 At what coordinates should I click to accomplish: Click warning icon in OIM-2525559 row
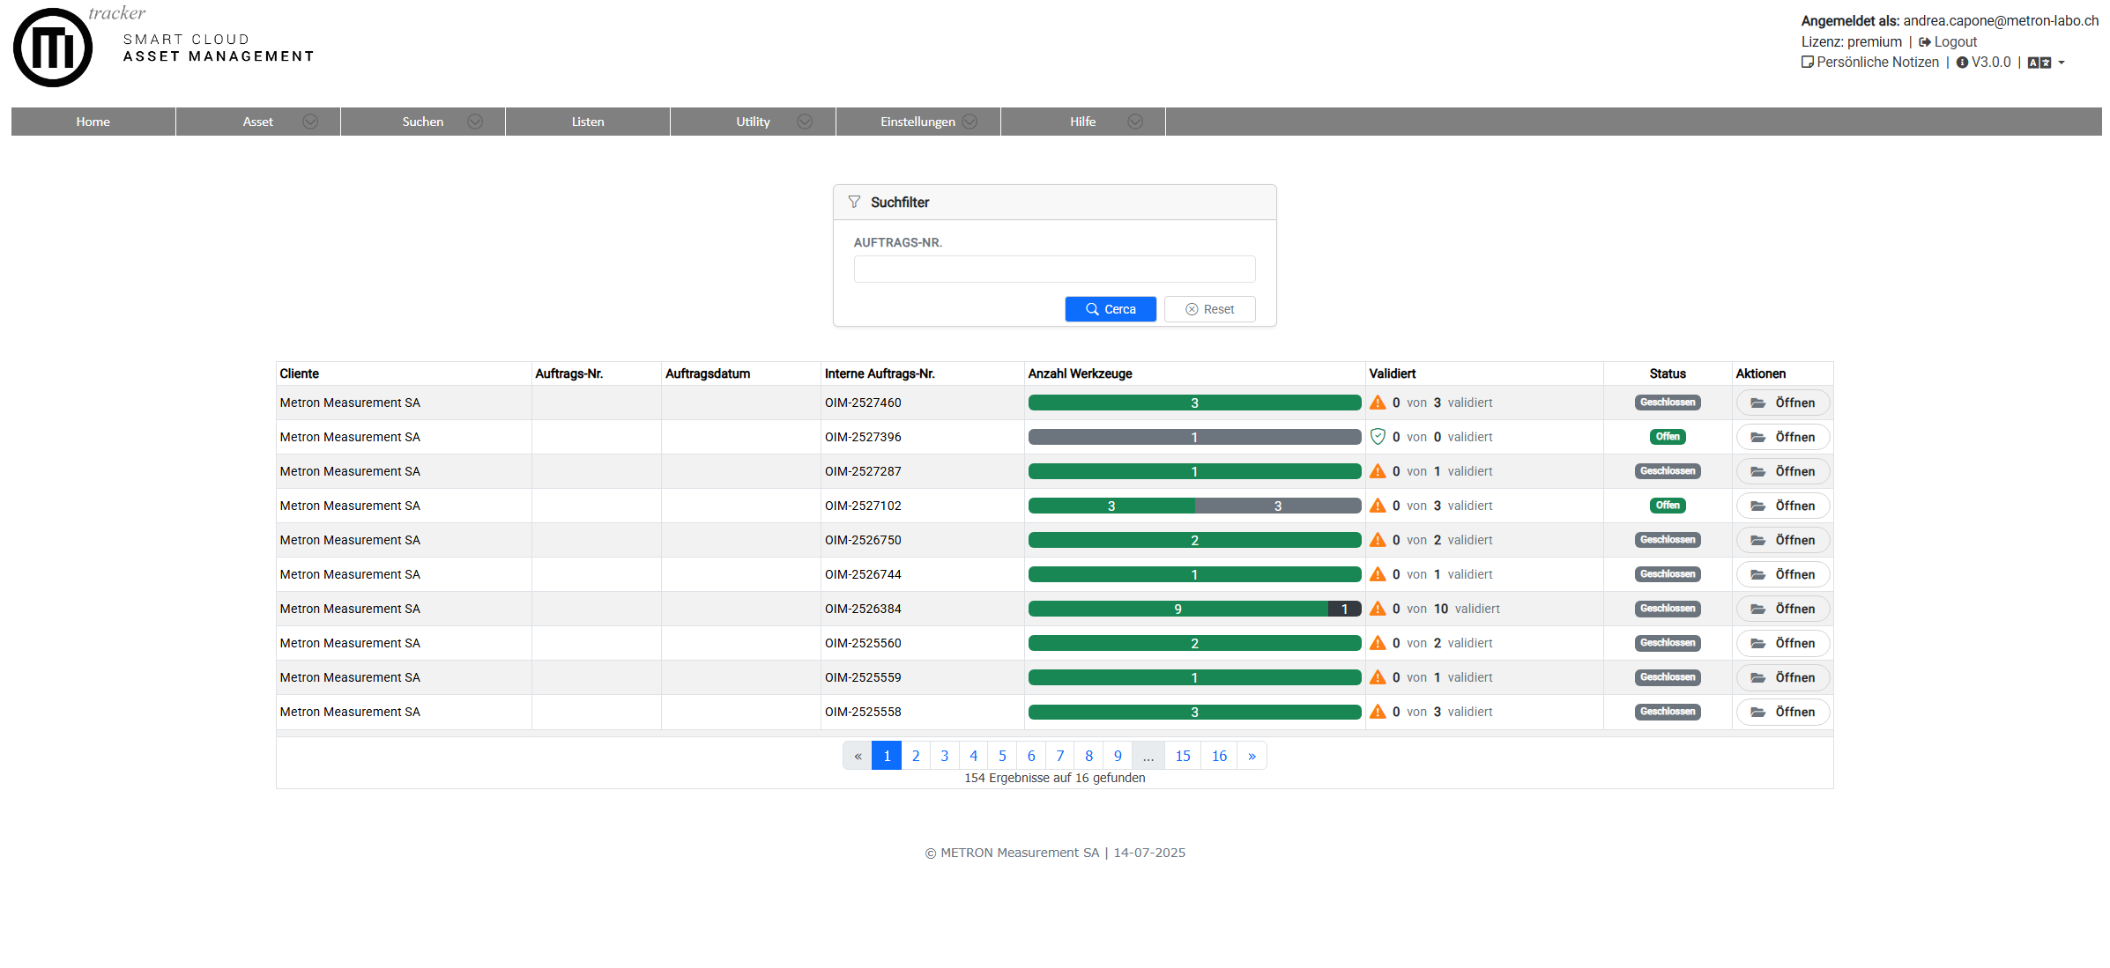[x=1378, y=677]
